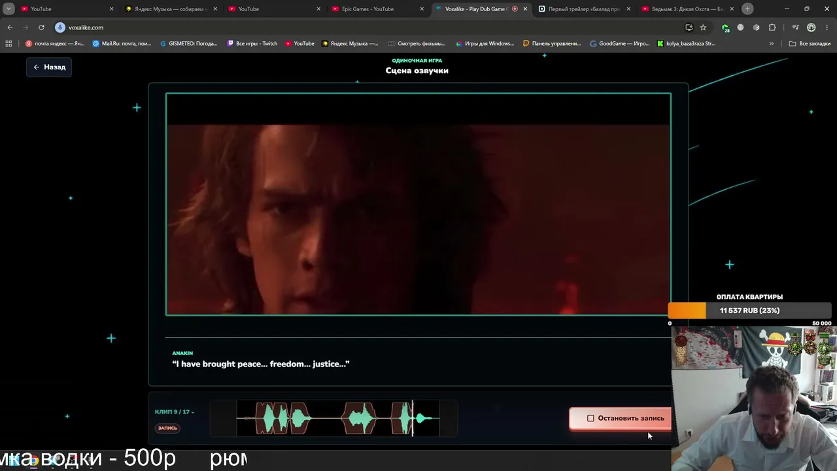Click the ANAKIN speaker name label
The image size is (837, 471).
[x=182, y=353]
